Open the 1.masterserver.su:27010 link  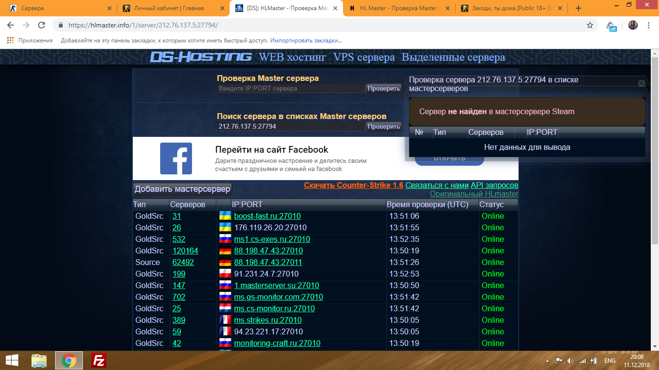[x=276, y=285]
